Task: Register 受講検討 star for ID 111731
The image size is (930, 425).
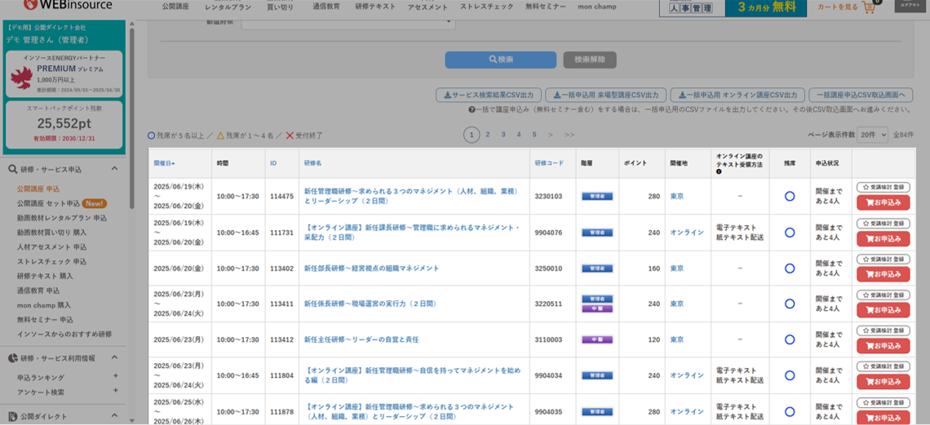Action: pos(883,224)
